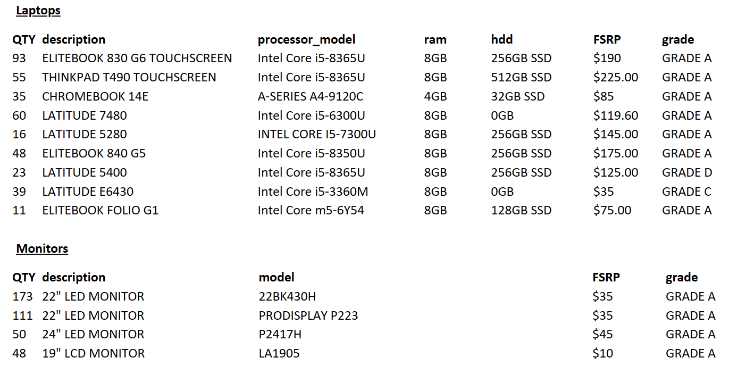Click the Laptops section heading
The height and width of the screenshot is (374, 729).
click(38, 11)
